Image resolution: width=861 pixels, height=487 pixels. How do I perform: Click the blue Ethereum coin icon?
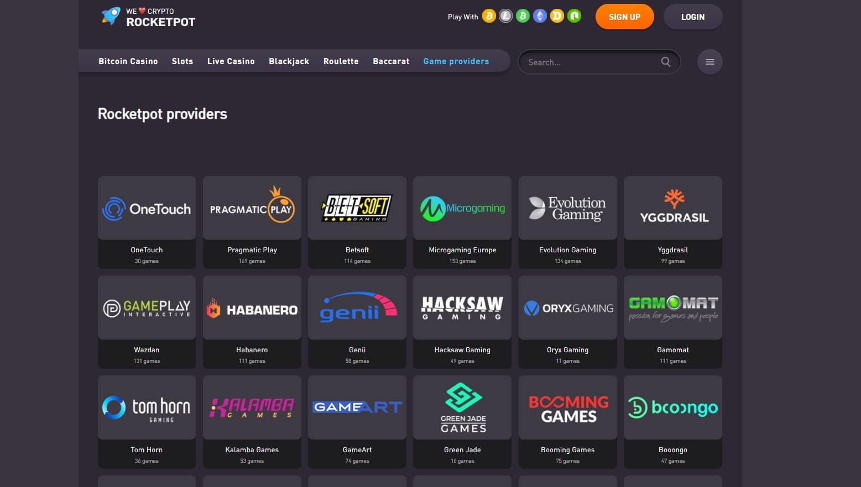[x=540, y=16]
